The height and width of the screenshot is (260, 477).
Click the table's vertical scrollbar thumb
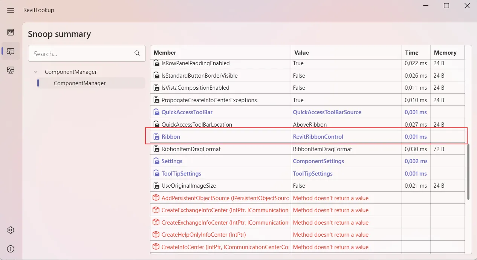click(468, 171)
